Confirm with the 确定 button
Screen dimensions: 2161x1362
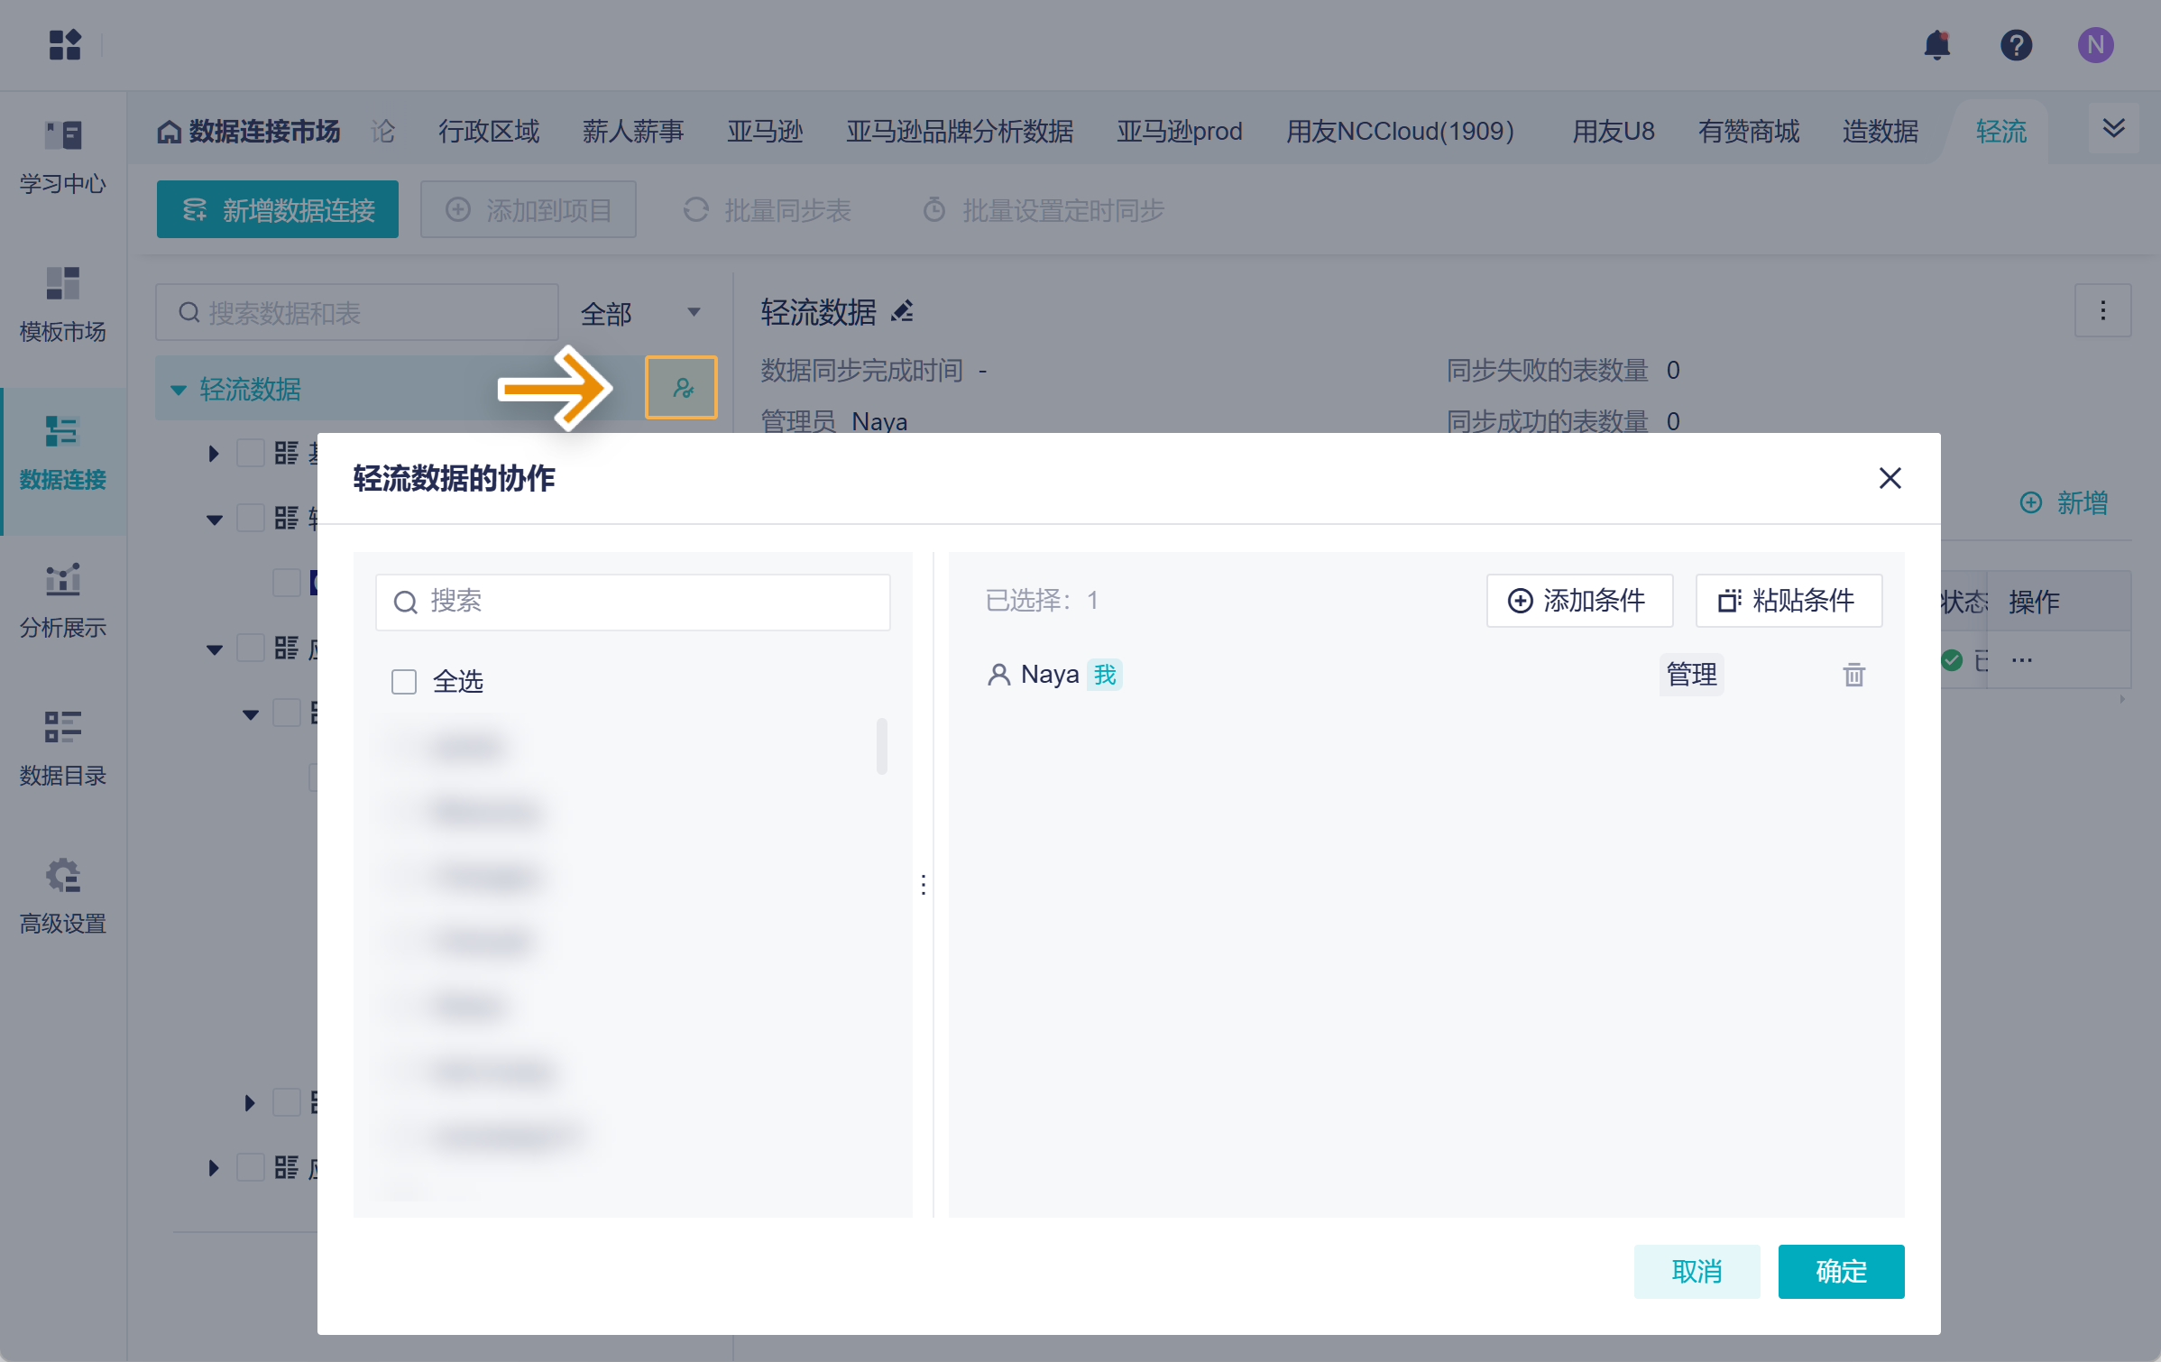coord(1840,1271)
